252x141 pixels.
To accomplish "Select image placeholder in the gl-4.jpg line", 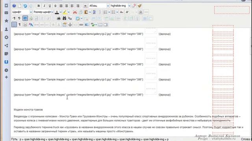I will point(151,58).
